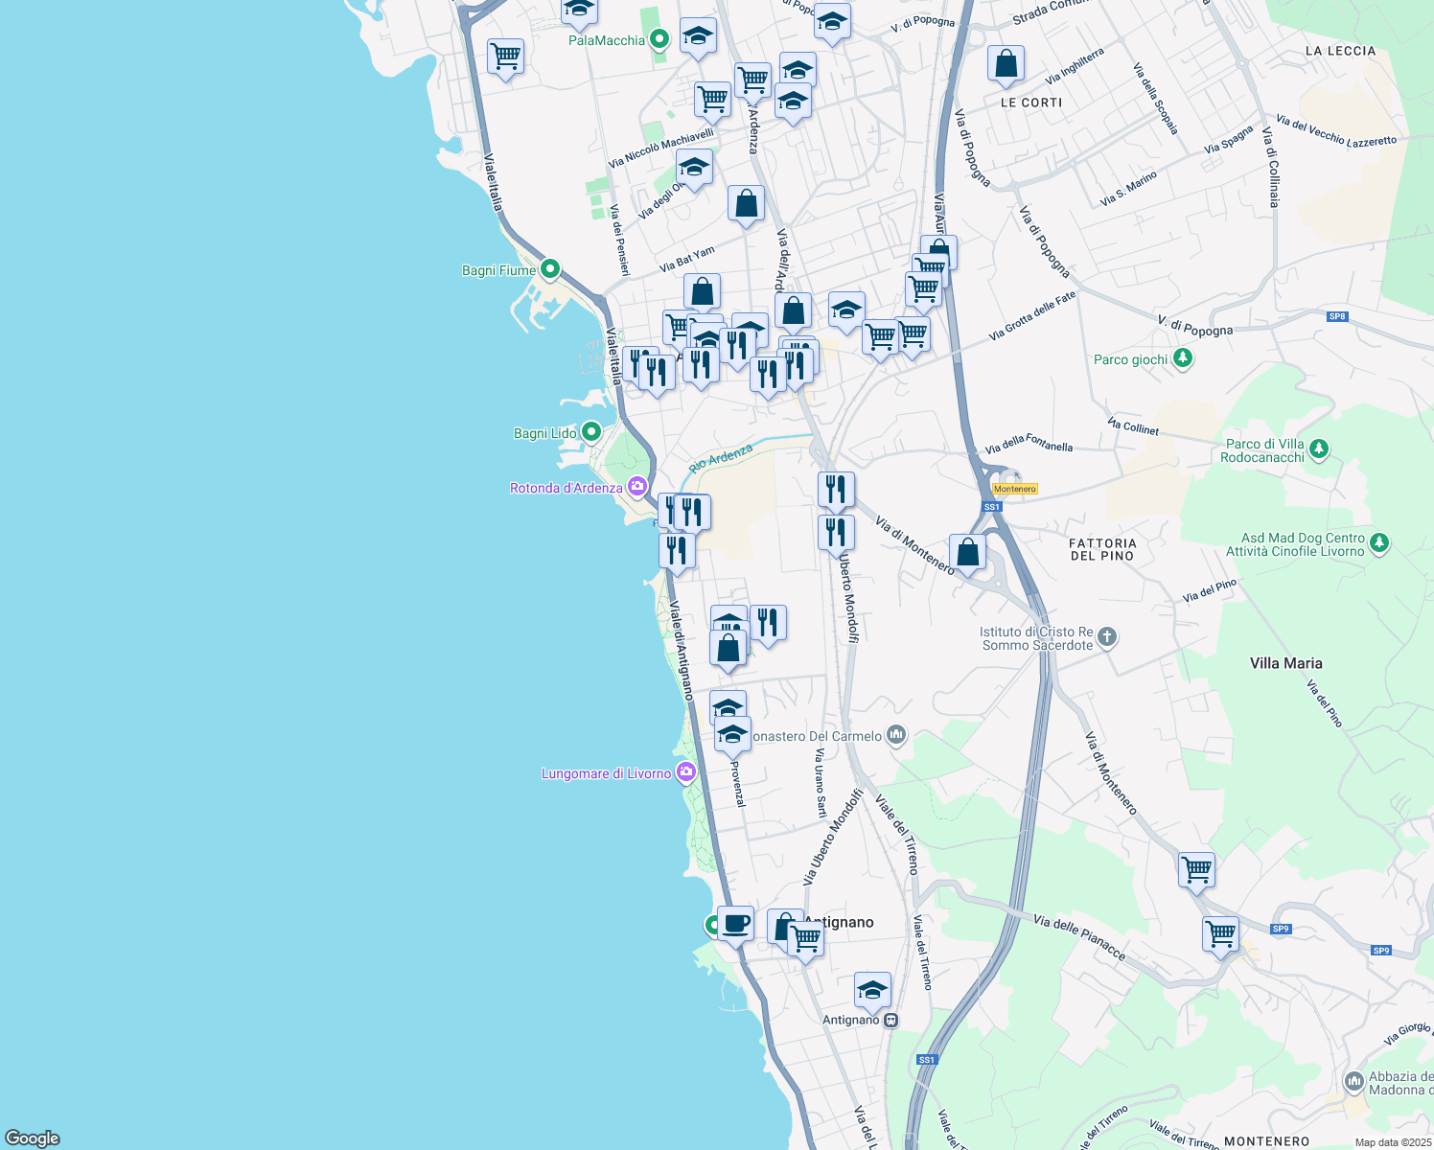Select the Via di Collinaia road label

tap(1271, 167)
